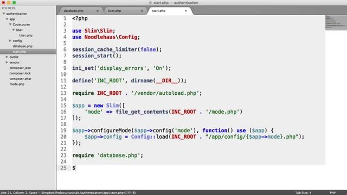Click the yellow minimize window button
Image resolution: width=347 pixels, height=195 pixels.
pos(9,3)
